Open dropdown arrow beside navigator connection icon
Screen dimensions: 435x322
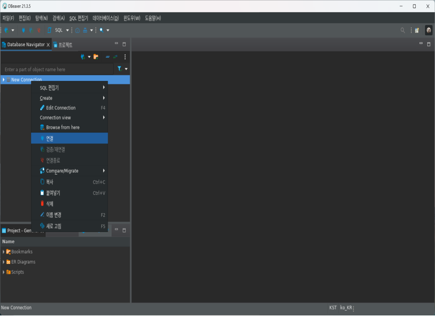[89, 57]
